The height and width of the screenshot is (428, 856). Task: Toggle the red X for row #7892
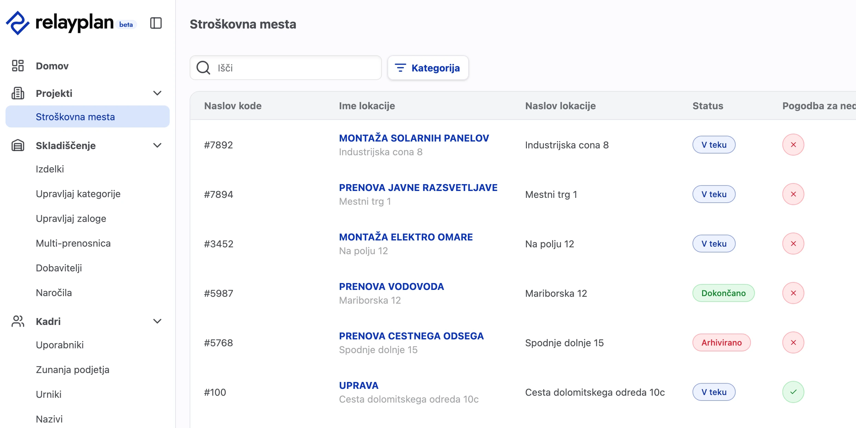(x=793, y=145)
